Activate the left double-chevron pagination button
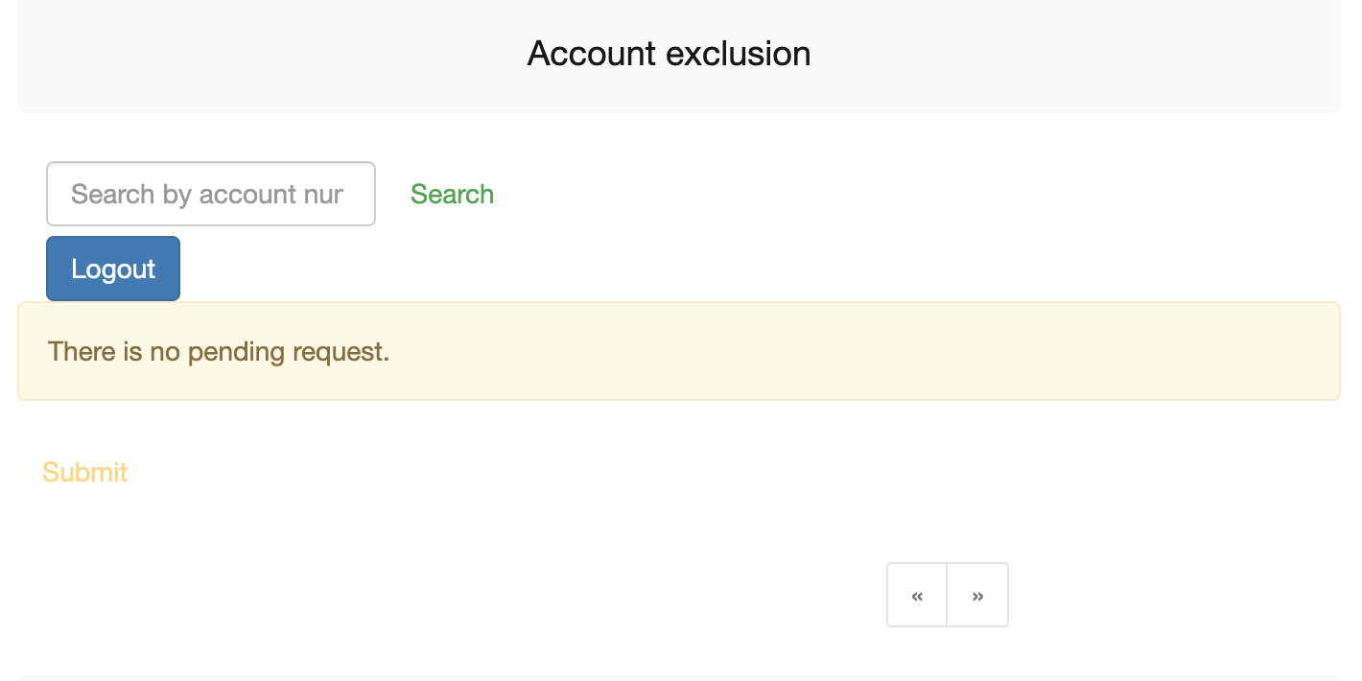Viewport: 1362px width, 681px height. (x=917, y=595)
